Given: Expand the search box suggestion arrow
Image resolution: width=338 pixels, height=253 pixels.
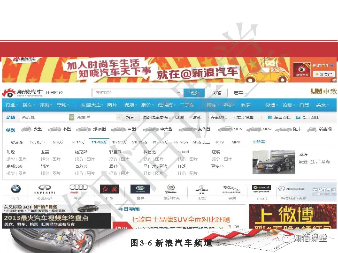Looking at the screenshot, I should pos(179,93).
